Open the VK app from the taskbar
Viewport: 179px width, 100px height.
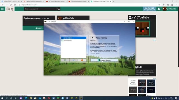pos(53,98)
